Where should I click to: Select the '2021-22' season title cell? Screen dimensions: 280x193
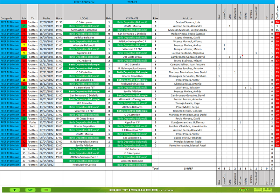(x=132, y=2)
